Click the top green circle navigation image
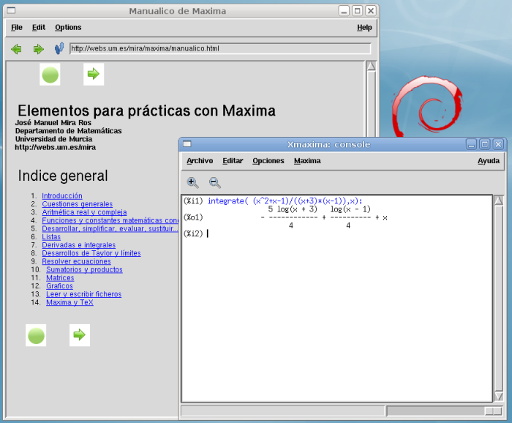 point(50,75)
